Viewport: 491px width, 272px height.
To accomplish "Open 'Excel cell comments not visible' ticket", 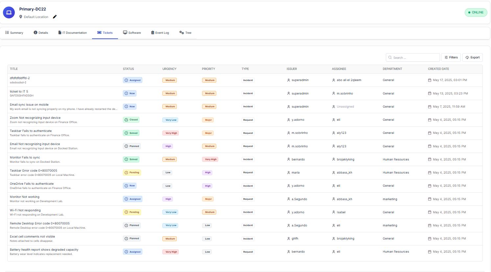I will (33, 237).
